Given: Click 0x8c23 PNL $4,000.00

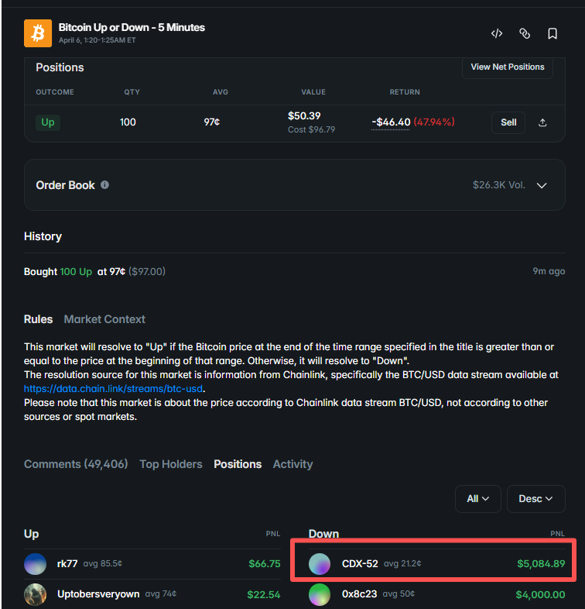Looking at the screenshot, I should coord(540,594).
